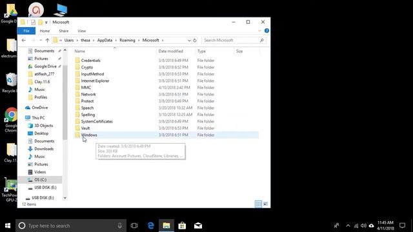Select the InputMethod folder
Image resolution: width=413 pixels, height=232 pixels.
(x=92, y=74)
